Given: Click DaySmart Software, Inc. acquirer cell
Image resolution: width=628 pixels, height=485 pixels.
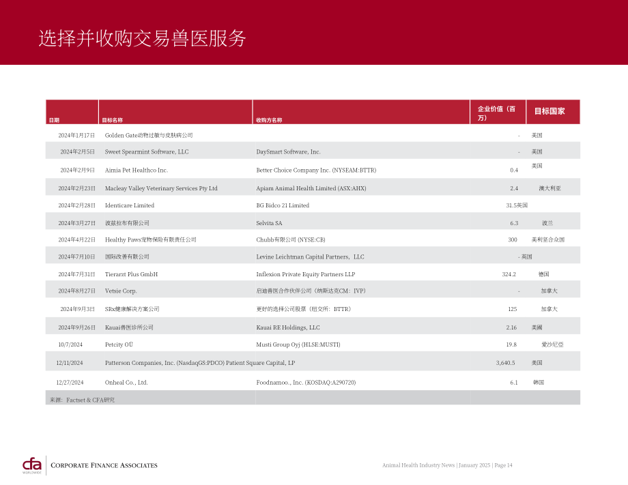Looking at the screenshot, I should pos(288,151).
